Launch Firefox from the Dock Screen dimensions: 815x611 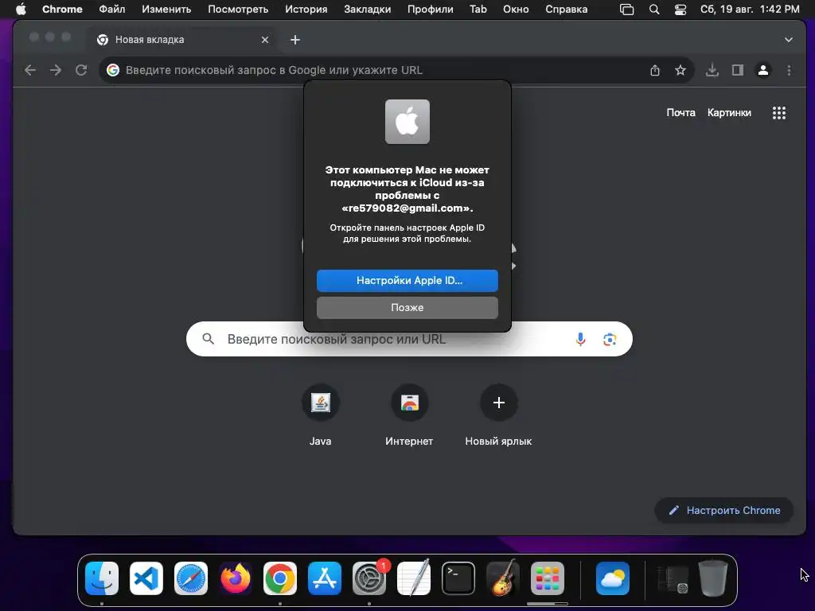point(236,578)
